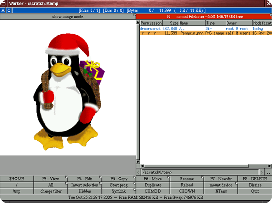Image resolution: width=272 pixels, height=203 pixels.
Task: Click scroll down arrow of file list
Action: point(138,162)
